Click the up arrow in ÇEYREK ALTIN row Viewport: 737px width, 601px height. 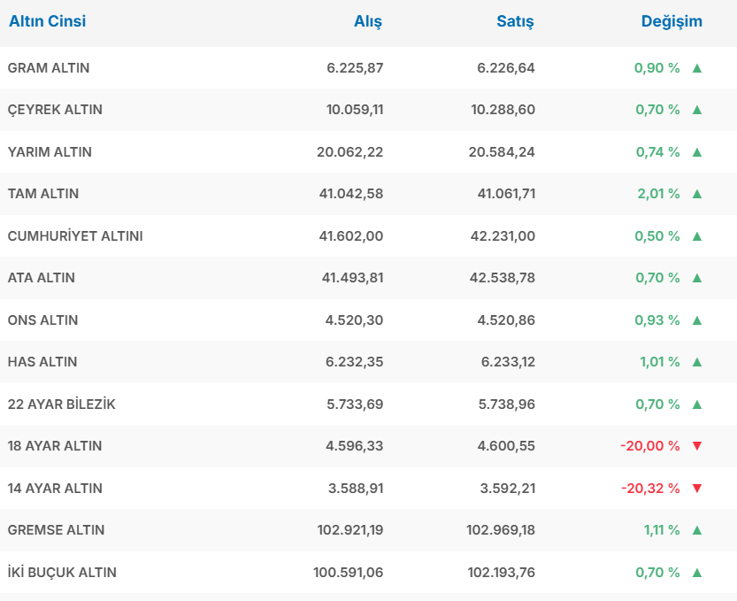pyautogui.click(x=696, y=110)
